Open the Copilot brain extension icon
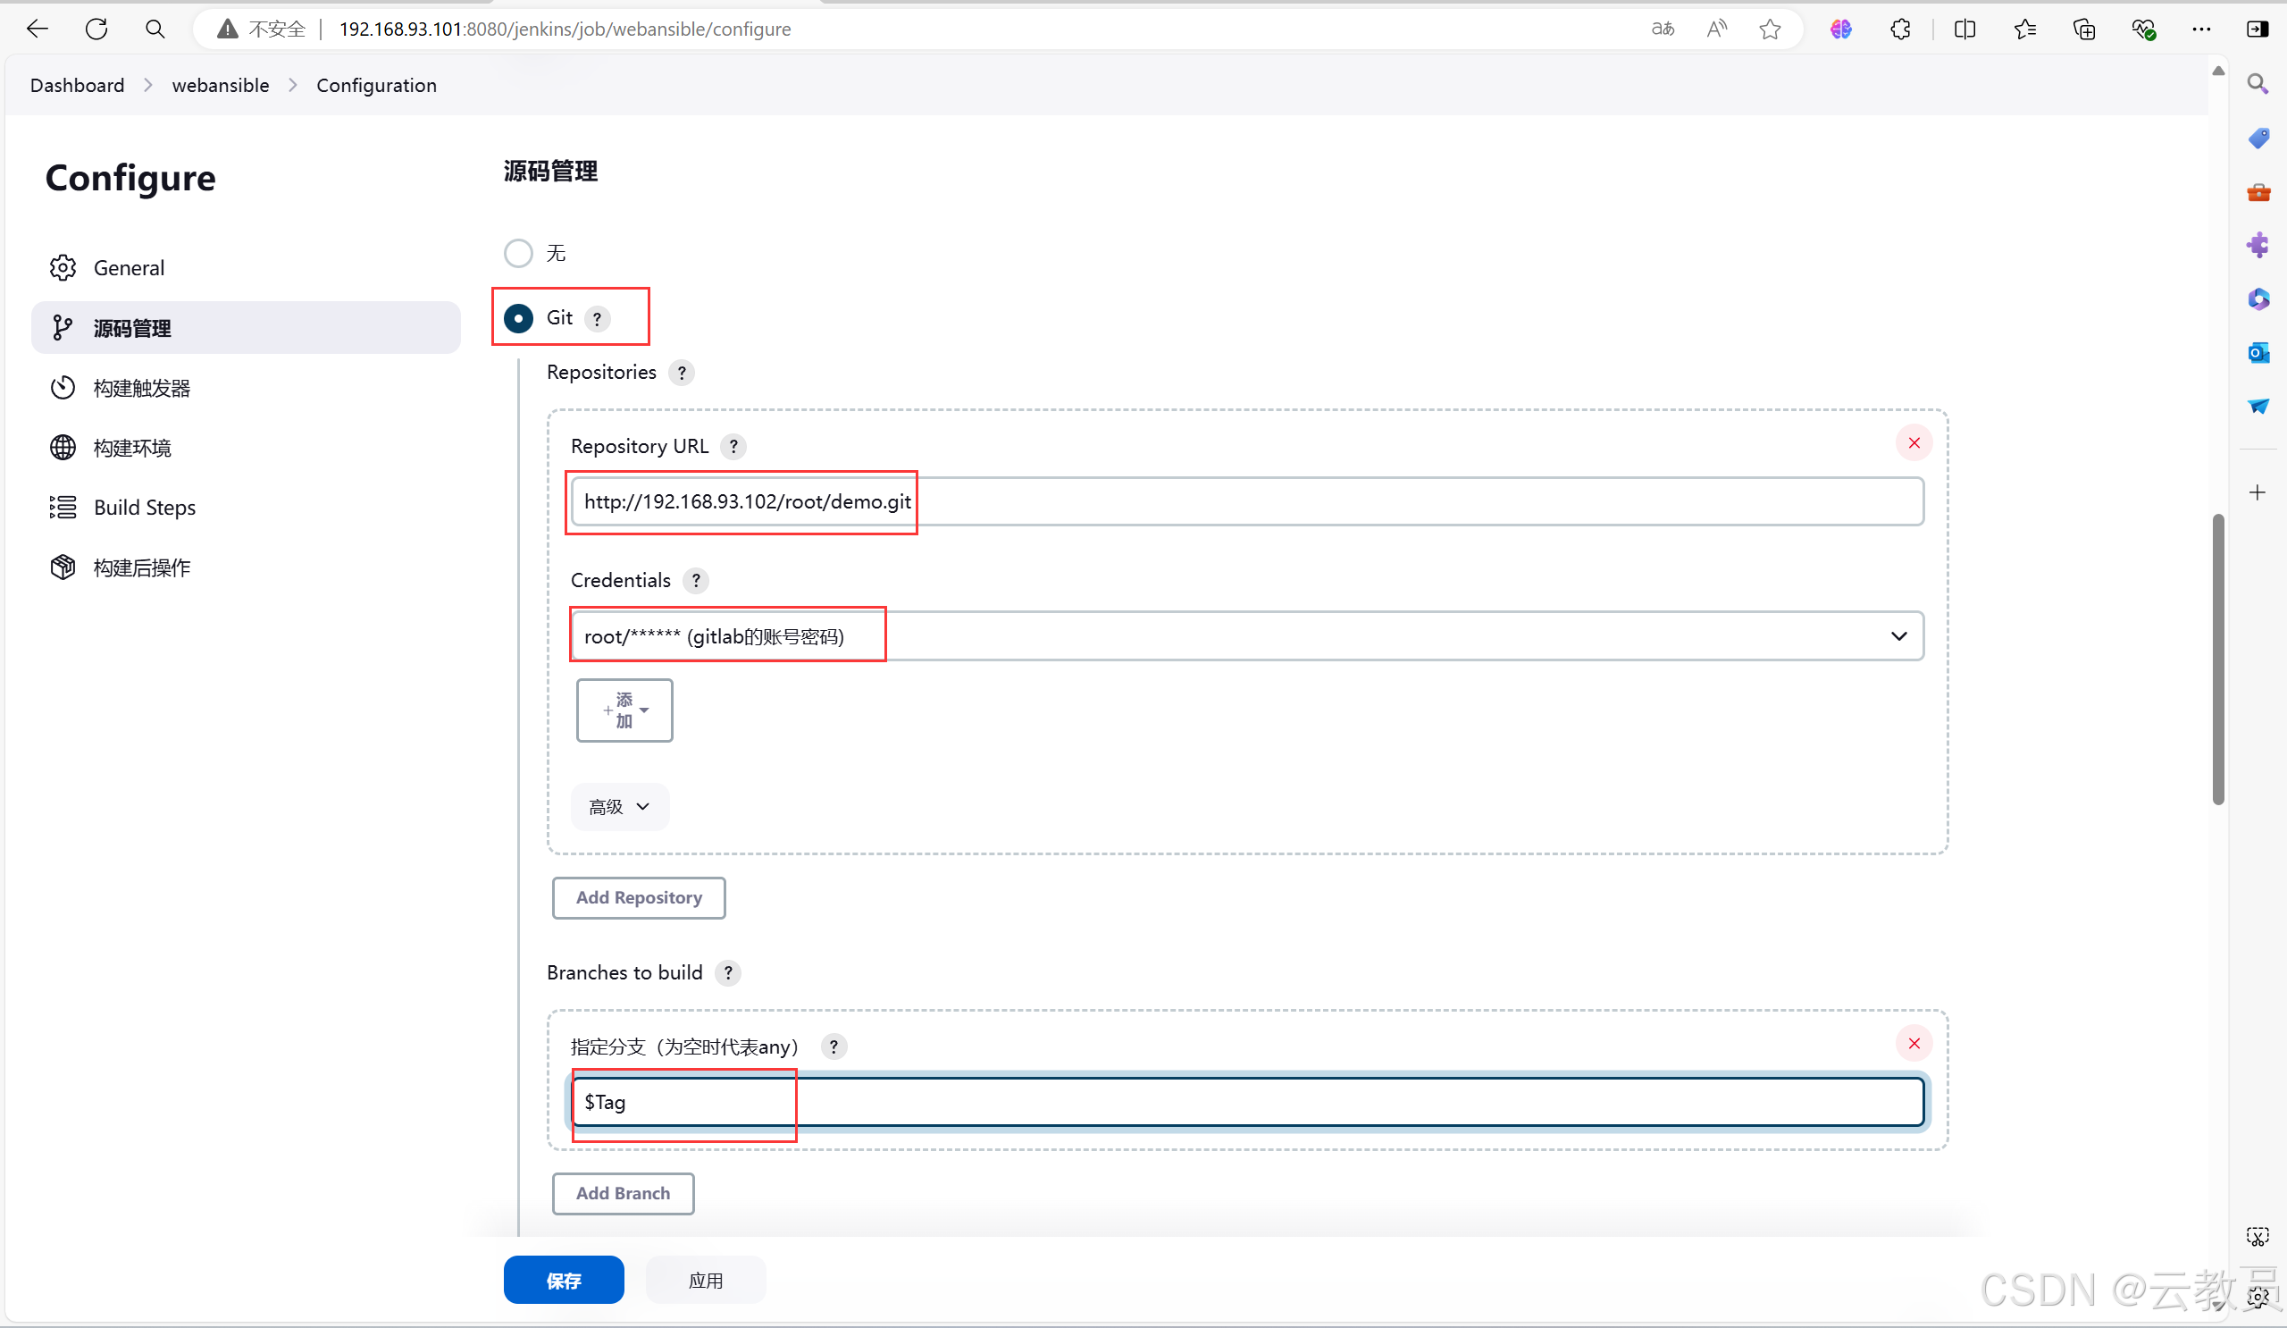This screenshot has height=1328, width=2287. (1840, 29)
